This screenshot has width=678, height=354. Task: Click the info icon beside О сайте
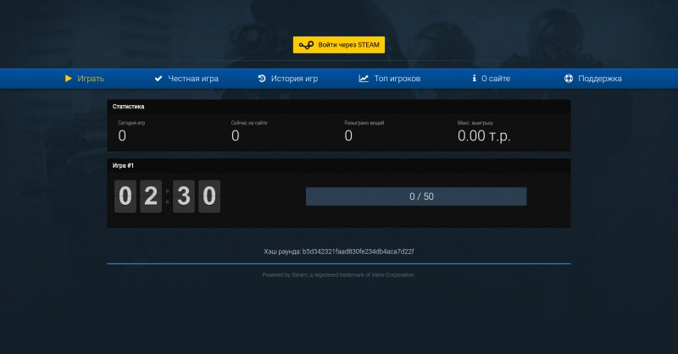(475, 78)
